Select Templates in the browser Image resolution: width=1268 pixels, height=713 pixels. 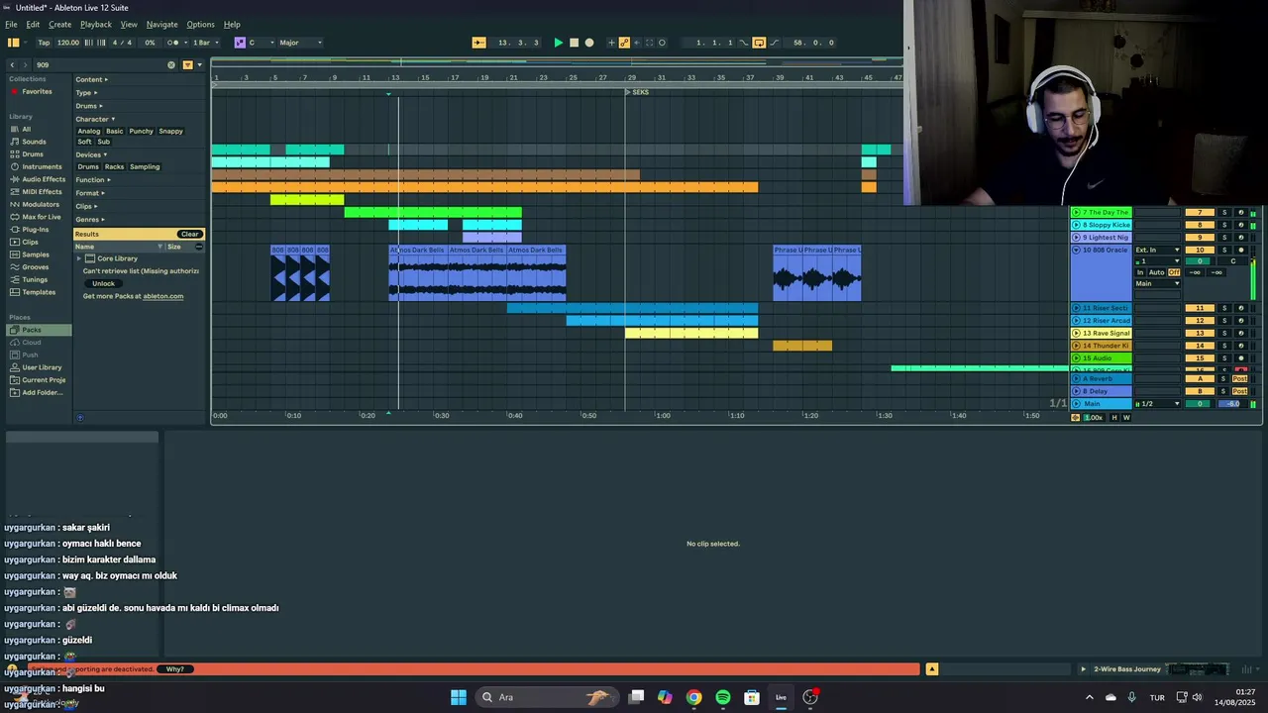tap(39, 292)
